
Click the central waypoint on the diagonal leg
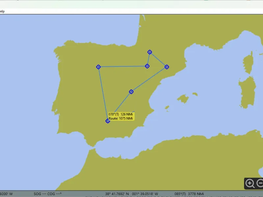point(131,92)
